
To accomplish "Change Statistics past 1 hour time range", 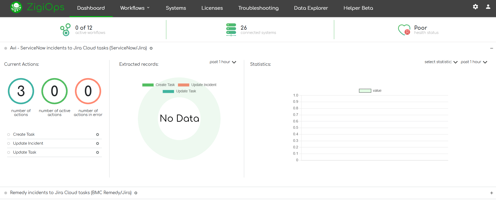I will pos(474,62).
